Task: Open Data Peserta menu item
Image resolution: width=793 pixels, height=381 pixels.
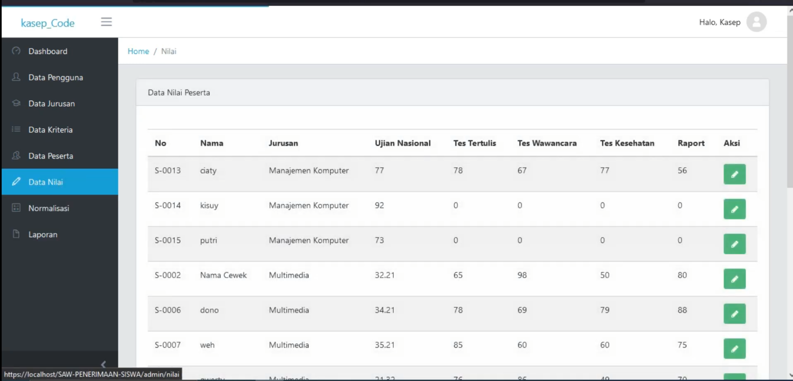Action: pos(60,156)
